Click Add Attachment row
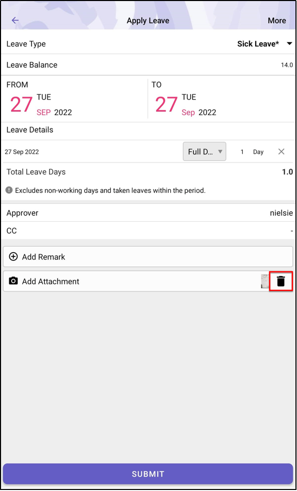The width and height of the screenshot is (297, 491). point(147,281)
